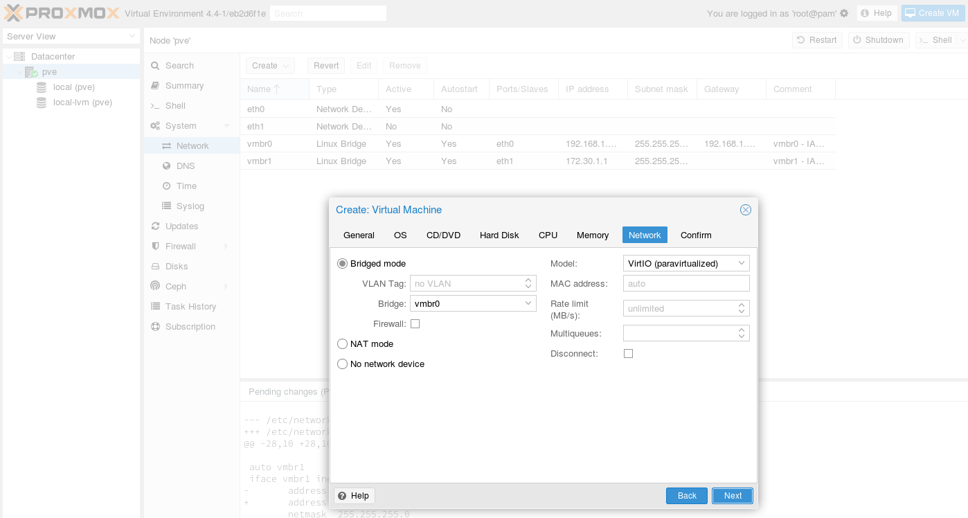Select the vmbr0 row in network table
Image resolution: width=968 pixels, height=518 pixels.
click(537, 144)
